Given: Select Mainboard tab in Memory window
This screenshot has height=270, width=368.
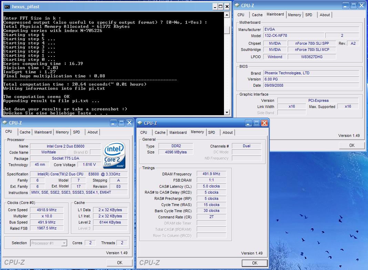Looking at the screenshot, I should point(178,132).
